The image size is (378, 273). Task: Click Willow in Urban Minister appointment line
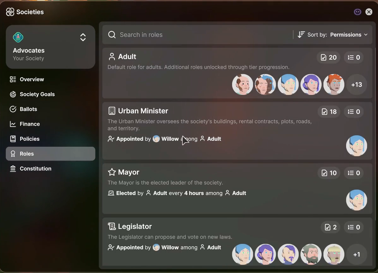[166, 139]
